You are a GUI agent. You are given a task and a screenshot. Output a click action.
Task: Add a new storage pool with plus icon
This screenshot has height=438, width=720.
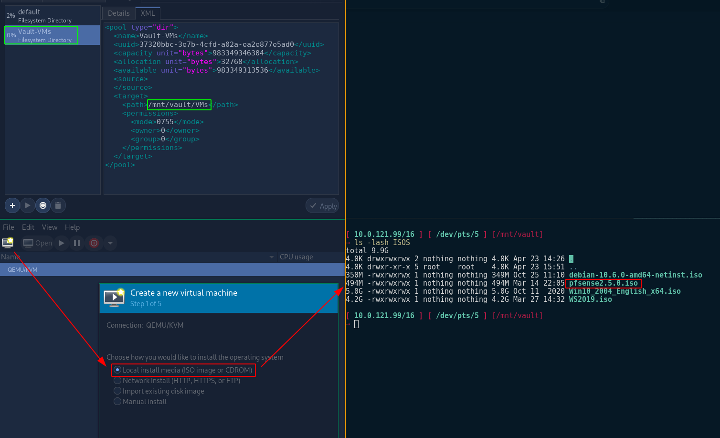tap(12, 205)
